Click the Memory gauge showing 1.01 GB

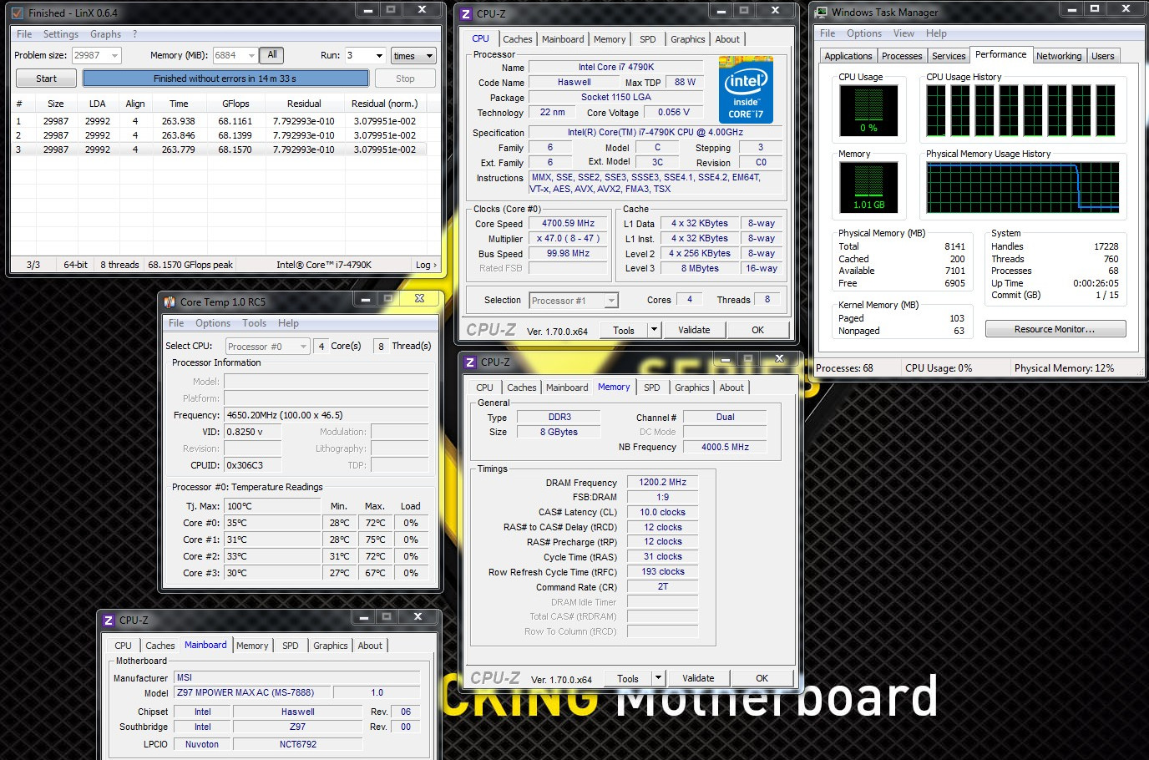[868, 186]
